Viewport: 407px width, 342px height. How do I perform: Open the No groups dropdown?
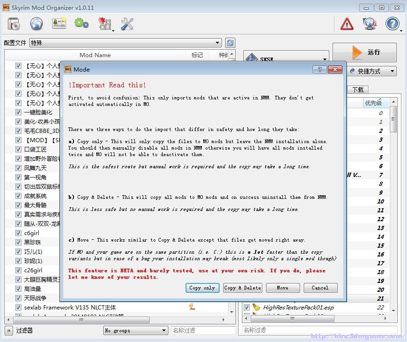click(x=135, y=330)
